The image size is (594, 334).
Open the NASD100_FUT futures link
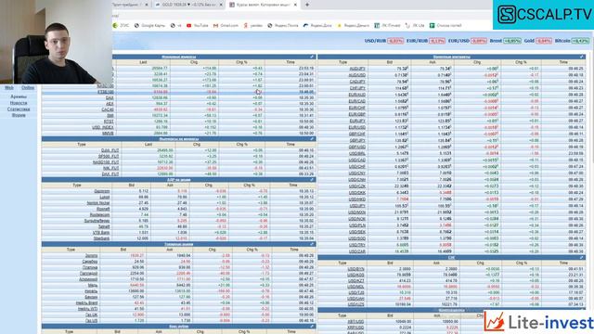pyautogui.click(x=106, y=162)
